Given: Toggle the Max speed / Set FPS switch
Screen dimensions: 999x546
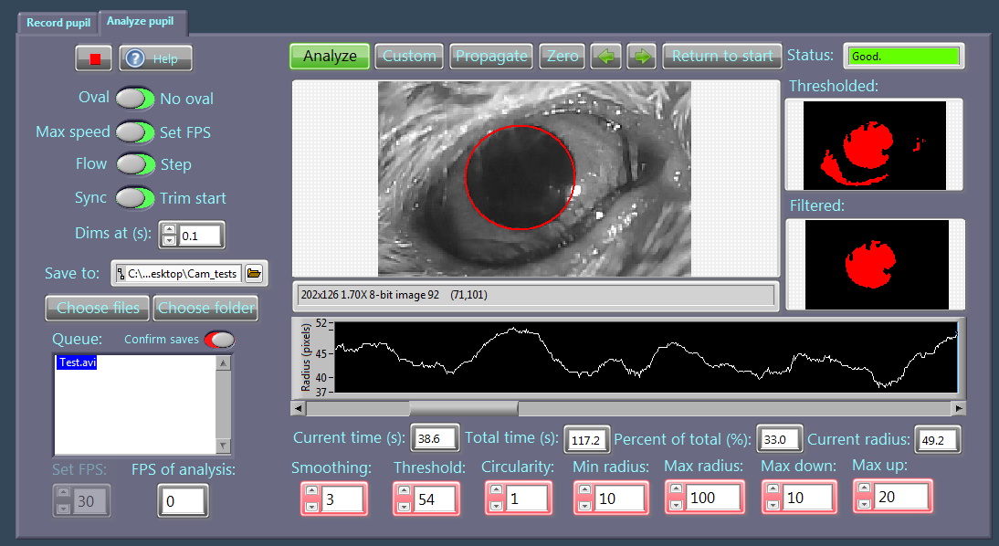Looking at the screenshot, I should pyautogui.click(x=135, y=132).
